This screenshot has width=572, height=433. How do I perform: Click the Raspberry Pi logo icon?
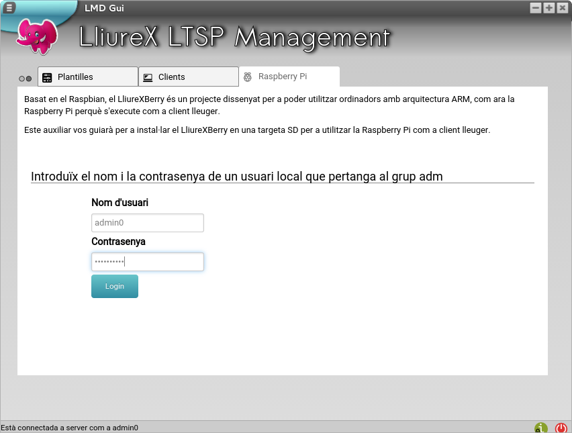tap(248, 77)
